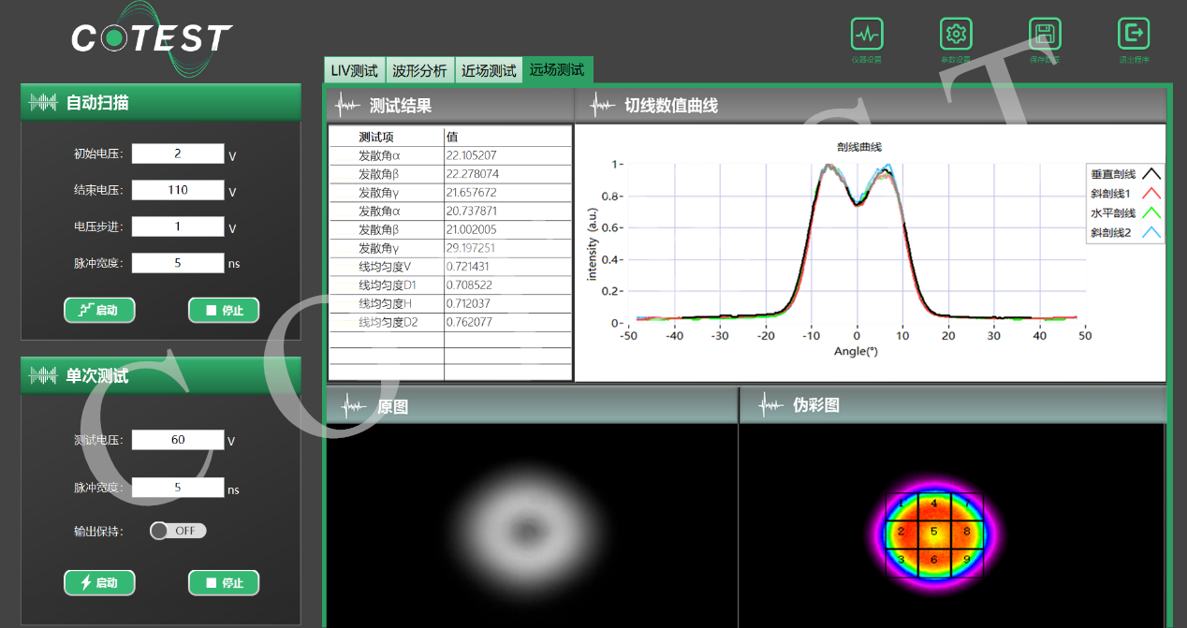The image size is (1187, 628).
Task: Click the 保存数据 floppy disk icon
Action: coord(1045,34)
